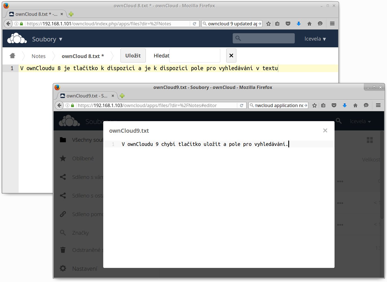Click star icon next to Oblíbené
Screen dimensions: 387x282
pyautogui.click(x=63, y=158)
